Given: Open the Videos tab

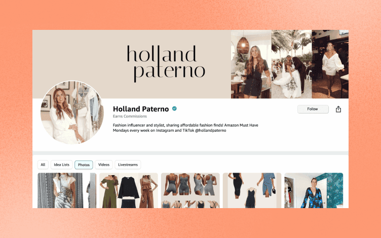Looking at the screenshot, I should click(x=104, y=165).
